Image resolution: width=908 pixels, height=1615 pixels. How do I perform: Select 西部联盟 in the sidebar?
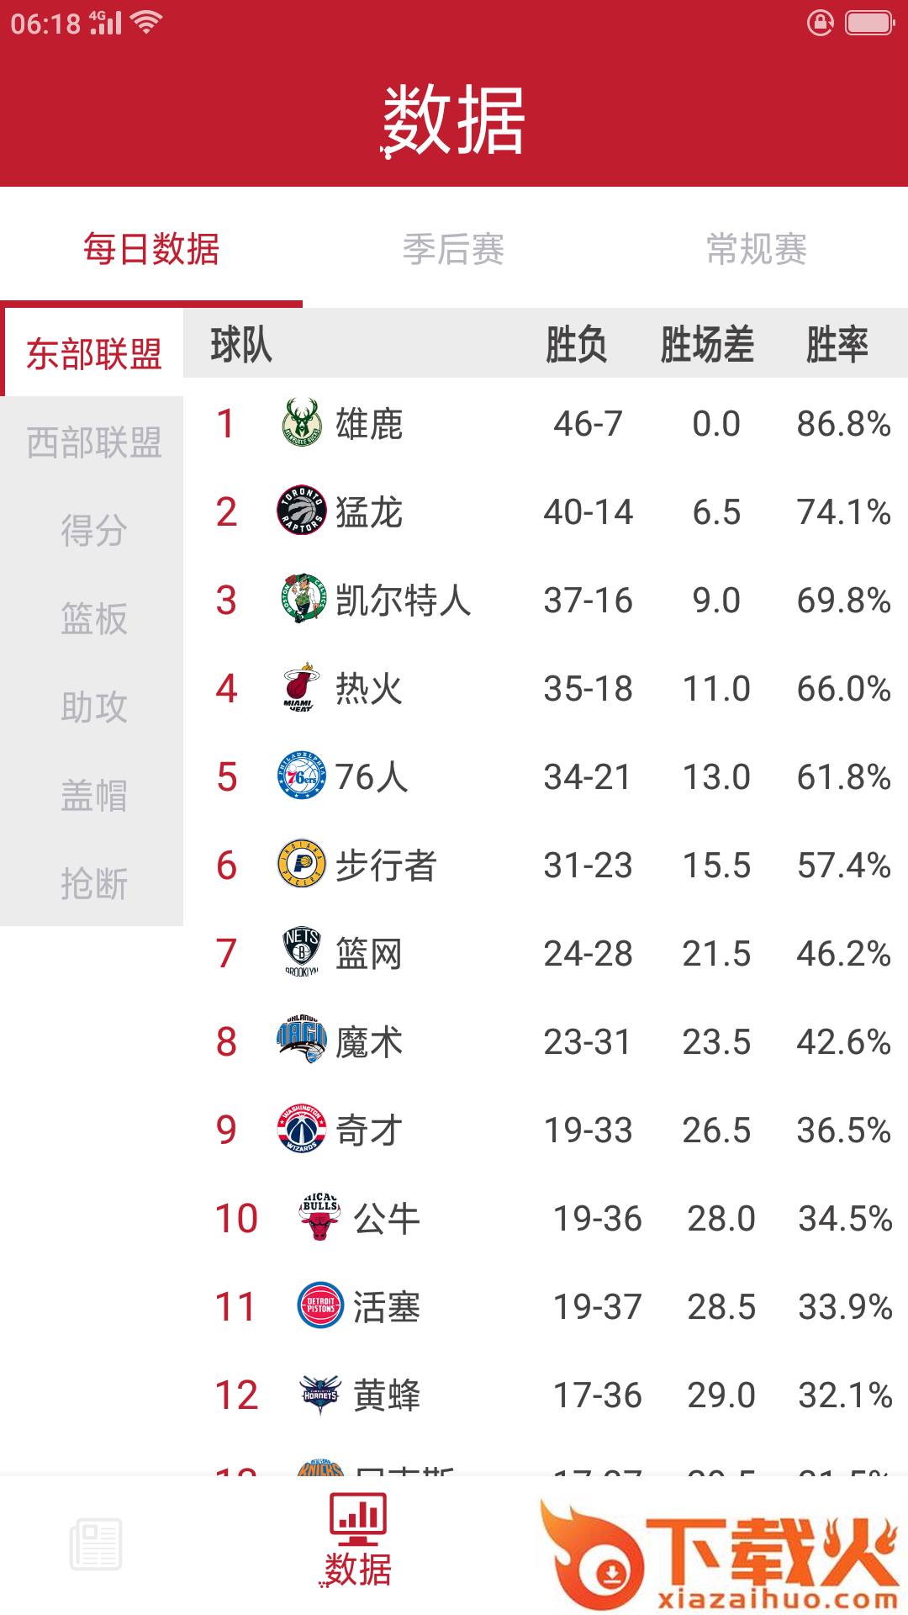click(x=93, y=442)
